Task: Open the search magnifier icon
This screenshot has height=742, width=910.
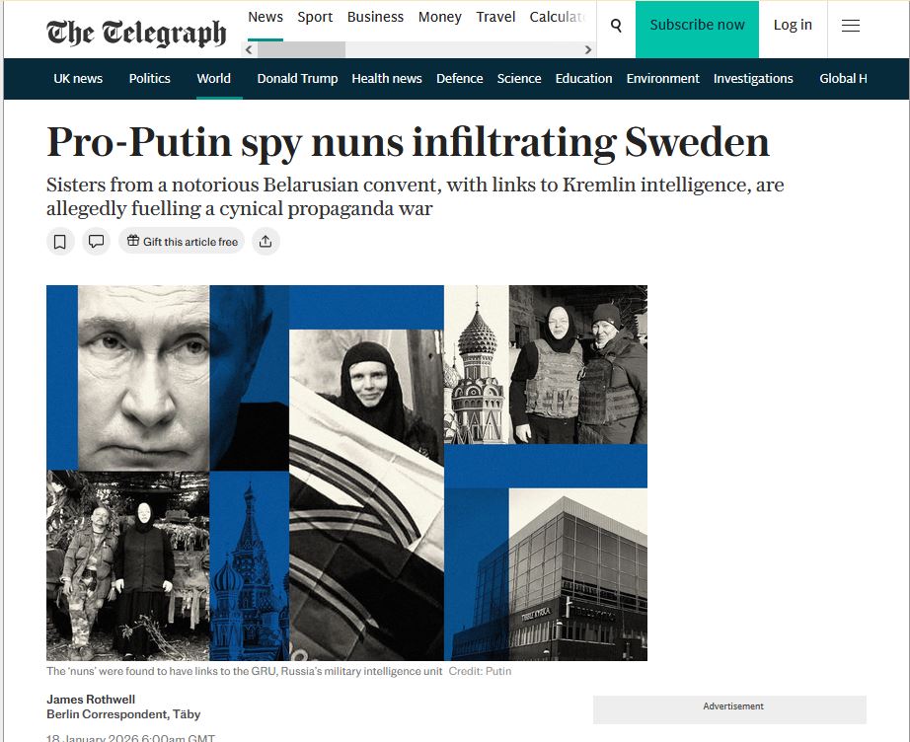Action: coord(616,26)
